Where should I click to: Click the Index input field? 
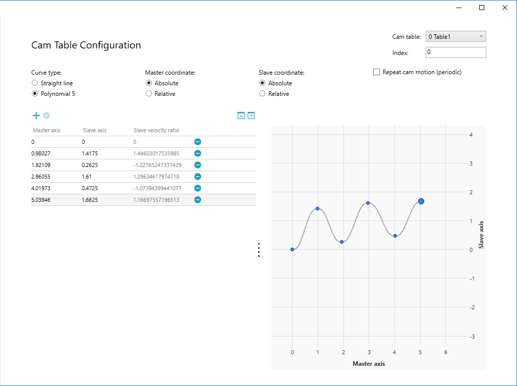tap(455, 52)
